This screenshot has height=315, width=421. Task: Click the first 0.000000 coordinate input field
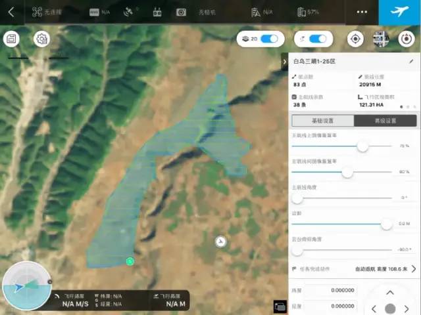334,291
